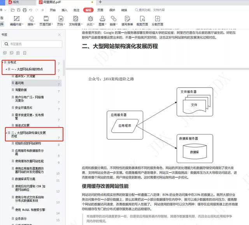249x225 pixels.
Task: Click the open file folder icon
Action: (x=13, y=10)
